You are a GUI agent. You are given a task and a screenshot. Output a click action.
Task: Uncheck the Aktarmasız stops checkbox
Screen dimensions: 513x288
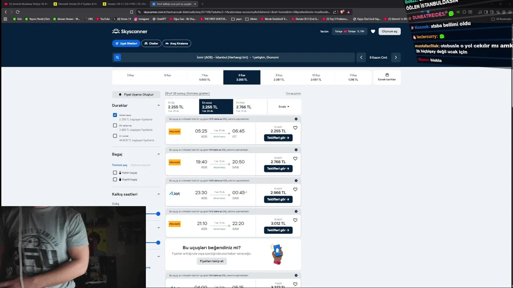(115, 115)
